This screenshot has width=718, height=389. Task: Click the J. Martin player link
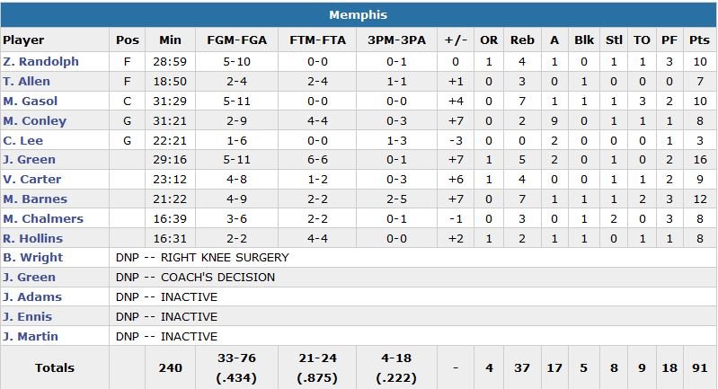click(31, 337)
